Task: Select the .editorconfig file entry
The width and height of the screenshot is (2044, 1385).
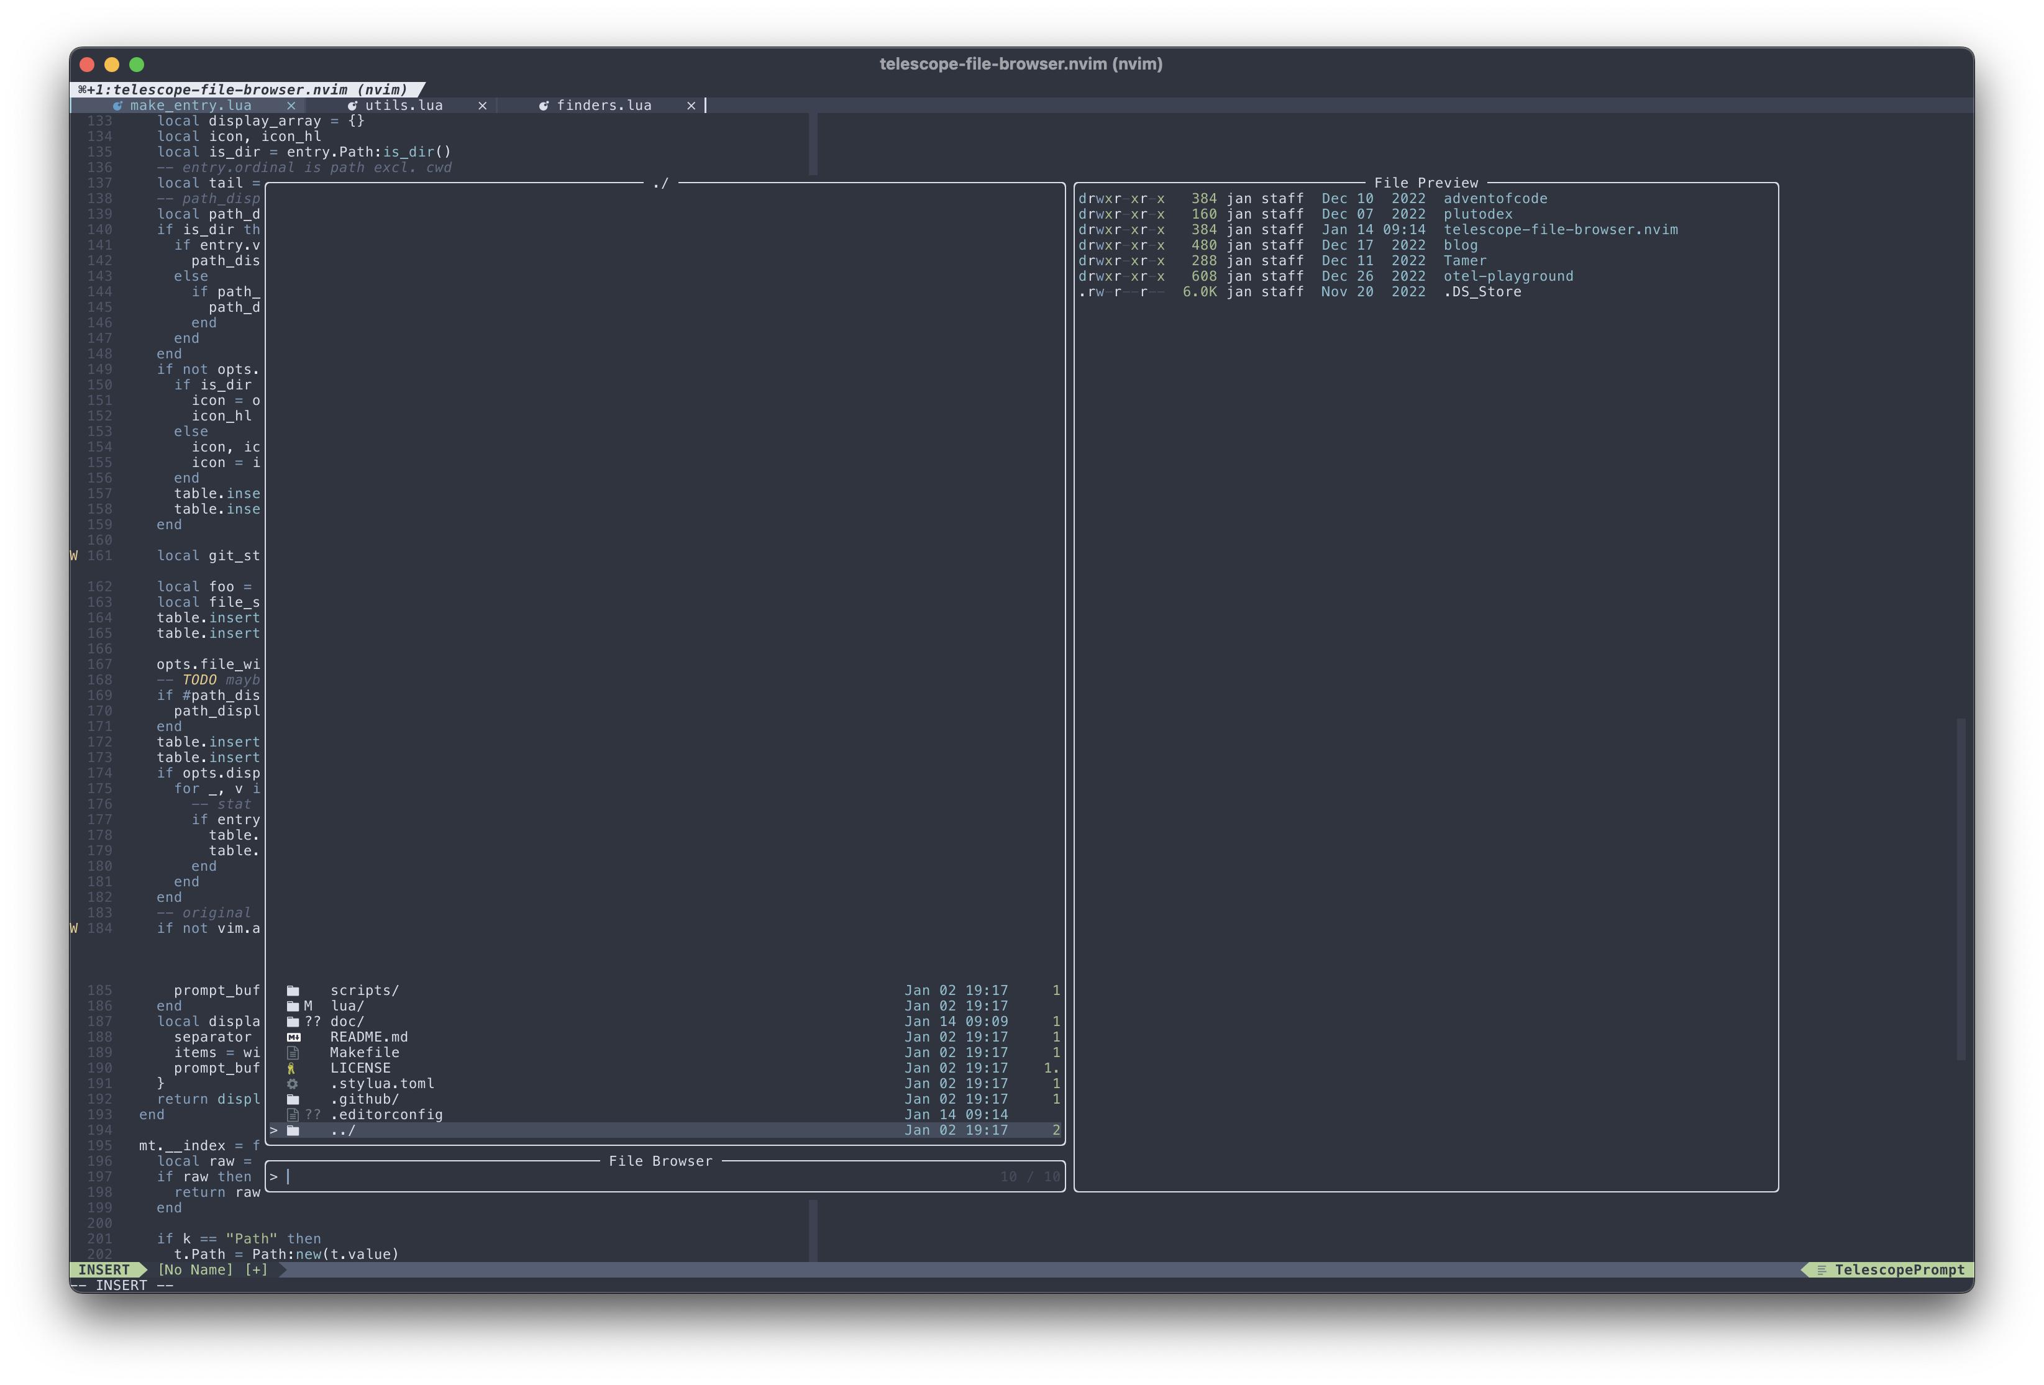Action: tap(386, 1115)
